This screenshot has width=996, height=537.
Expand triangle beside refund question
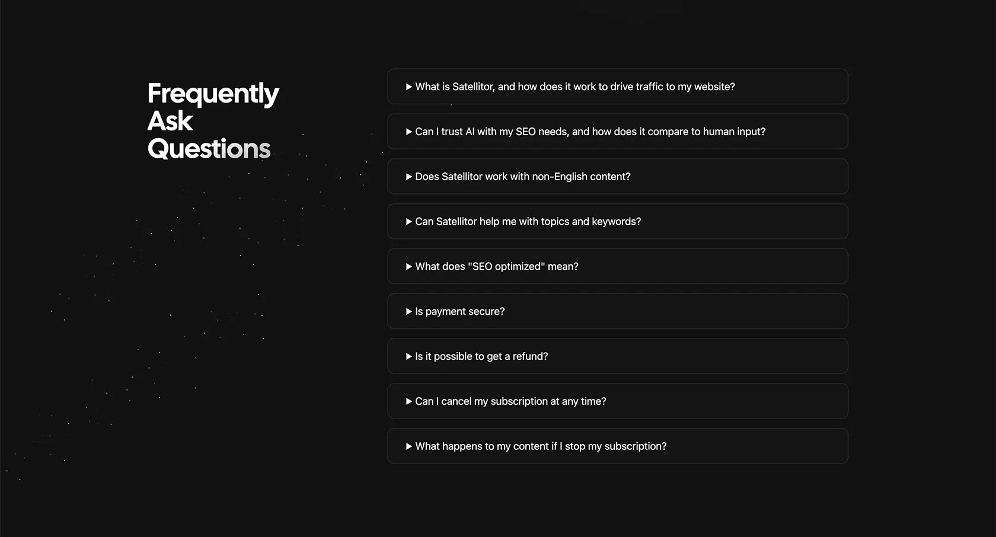coord(409,356)
